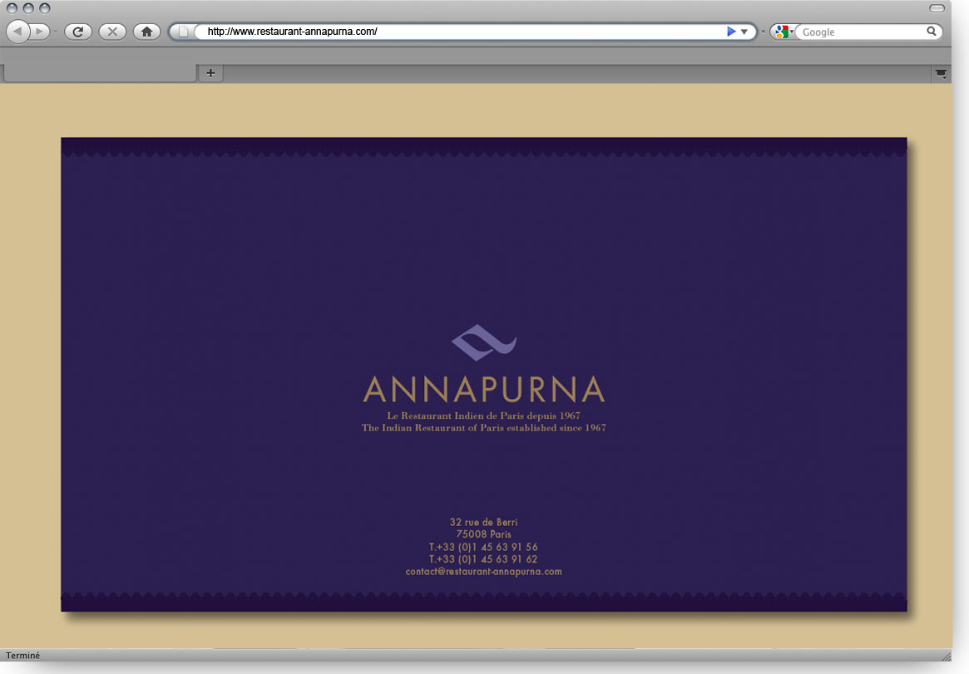Select the empty current browser tab
Viewport: 969px width, 674px height.
(x=100, y=73)
